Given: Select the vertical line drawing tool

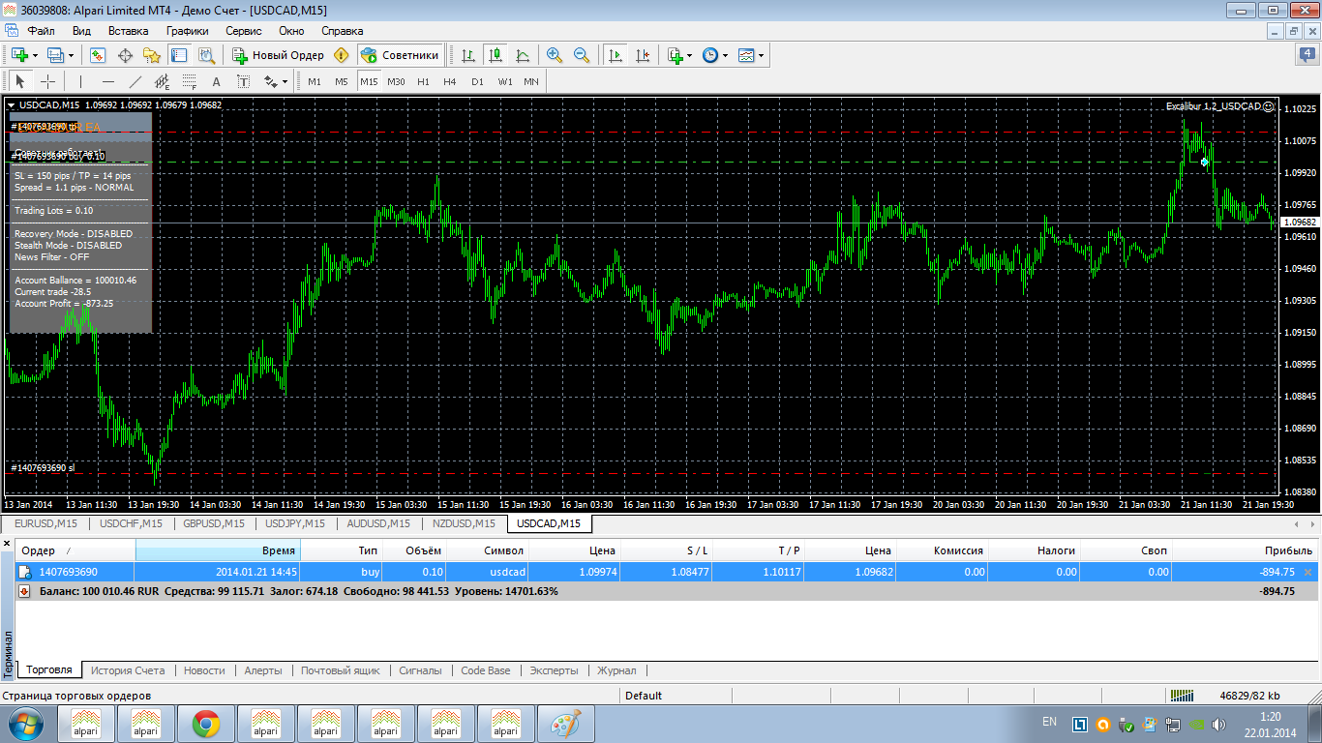Looking at the screenshot, I should coord(80,81).
